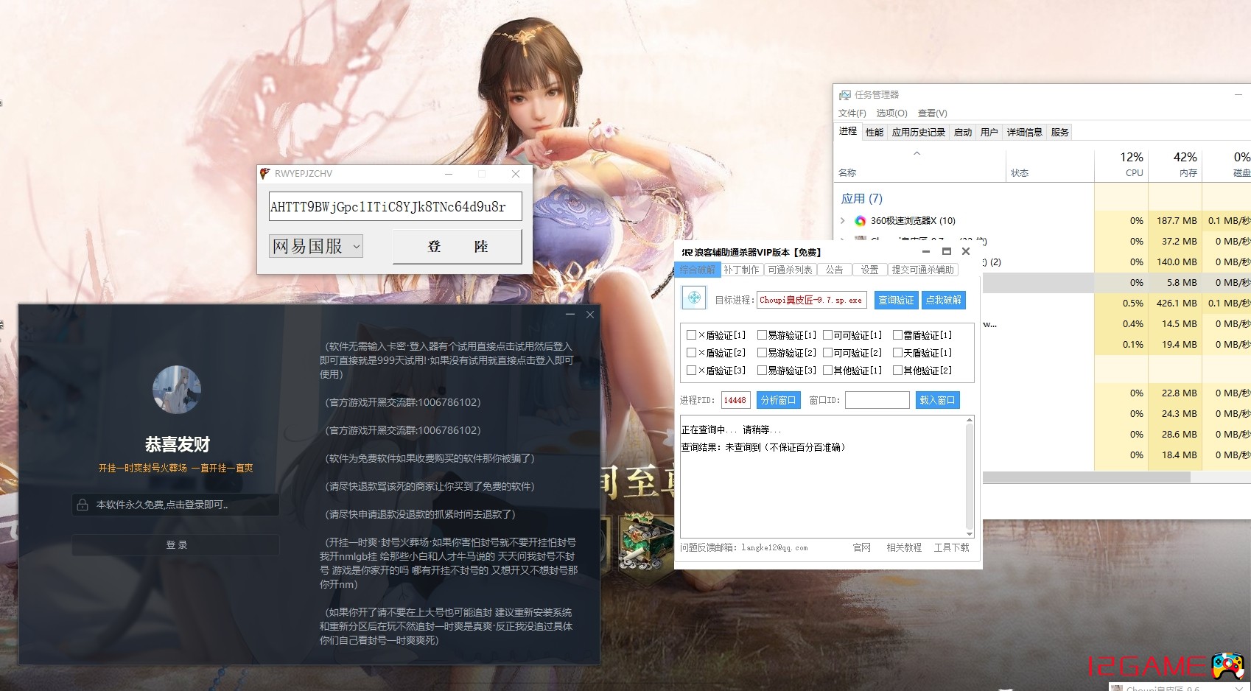
Task: Click the crosshair target-picker icon in 浪客辅助通杀器
Action: click(694, 298)
